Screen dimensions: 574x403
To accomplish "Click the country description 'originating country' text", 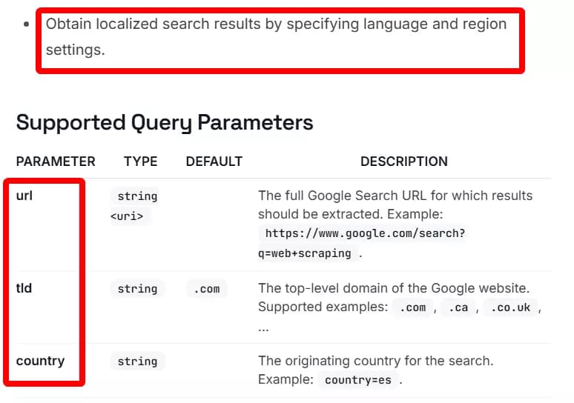I will pyautogui.click(x=376, y=361).
